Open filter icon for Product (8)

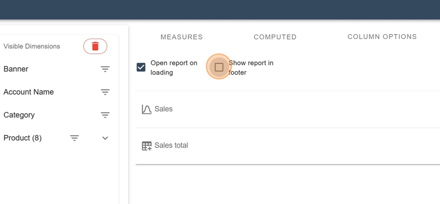(74, 138)
